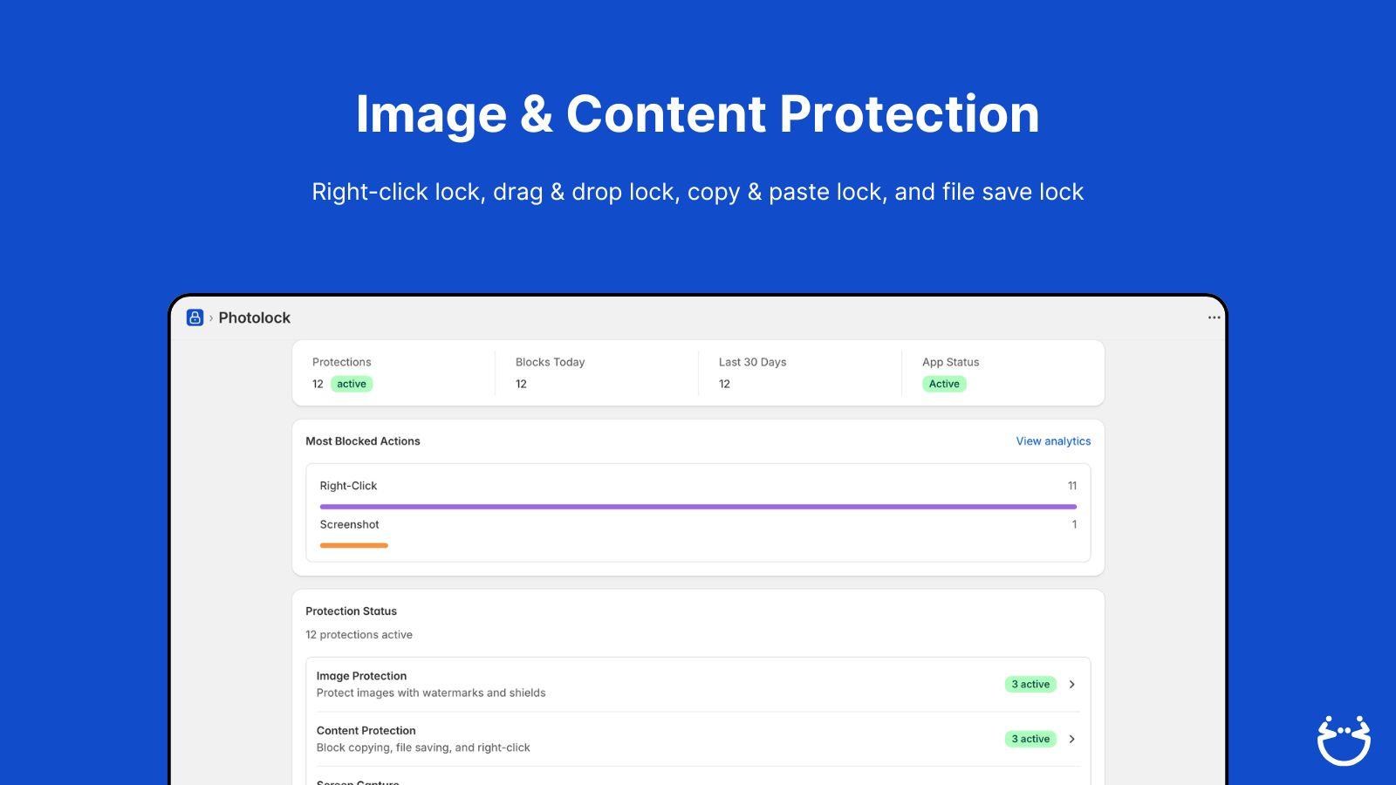Click 'Protect images with watermarks and shields' description
Screen dimensions: 1396x785
(x=431, y=693)
